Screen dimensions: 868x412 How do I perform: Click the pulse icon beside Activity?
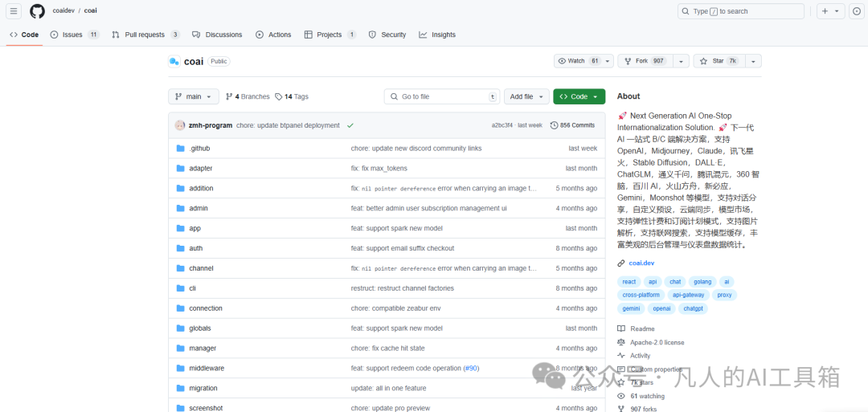(x=621, y=356)
